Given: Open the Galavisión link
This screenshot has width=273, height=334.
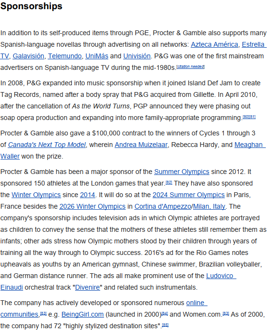Looking at the screenshot, I should [x=28, y=56].
